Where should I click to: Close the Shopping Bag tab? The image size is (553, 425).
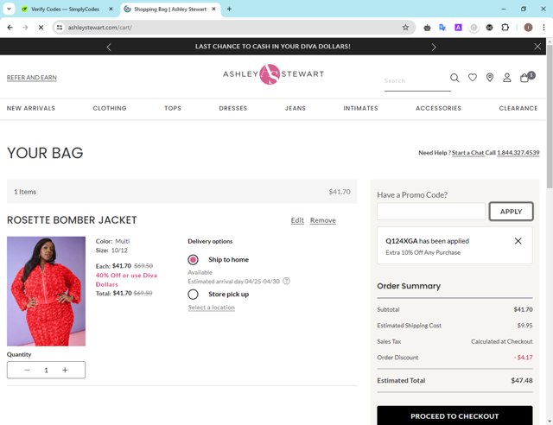[213, 9]
